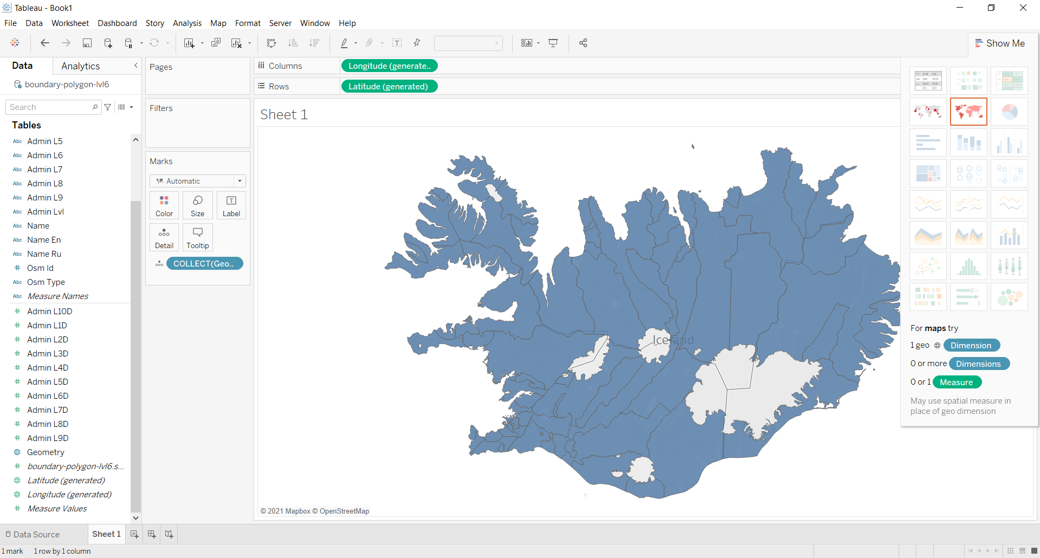Click the Color button in Marks card
This screenshot has width=1040, height=558.
[x=164, y=205]
